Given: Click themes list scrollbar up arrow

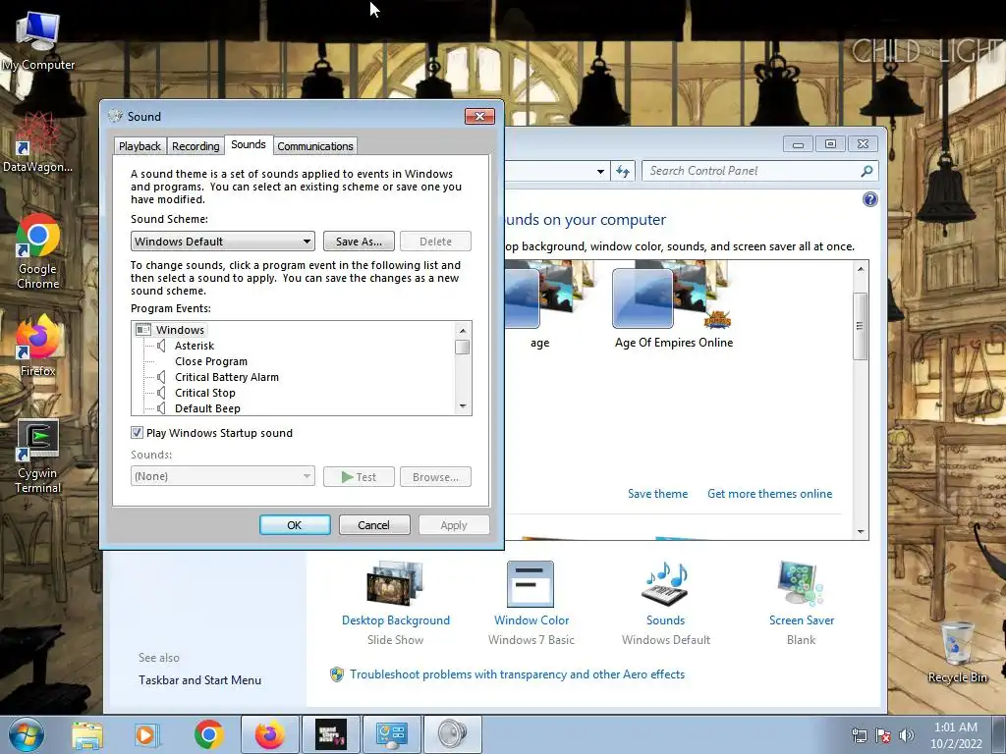Looking at the screenshot, I should point(861,269).
